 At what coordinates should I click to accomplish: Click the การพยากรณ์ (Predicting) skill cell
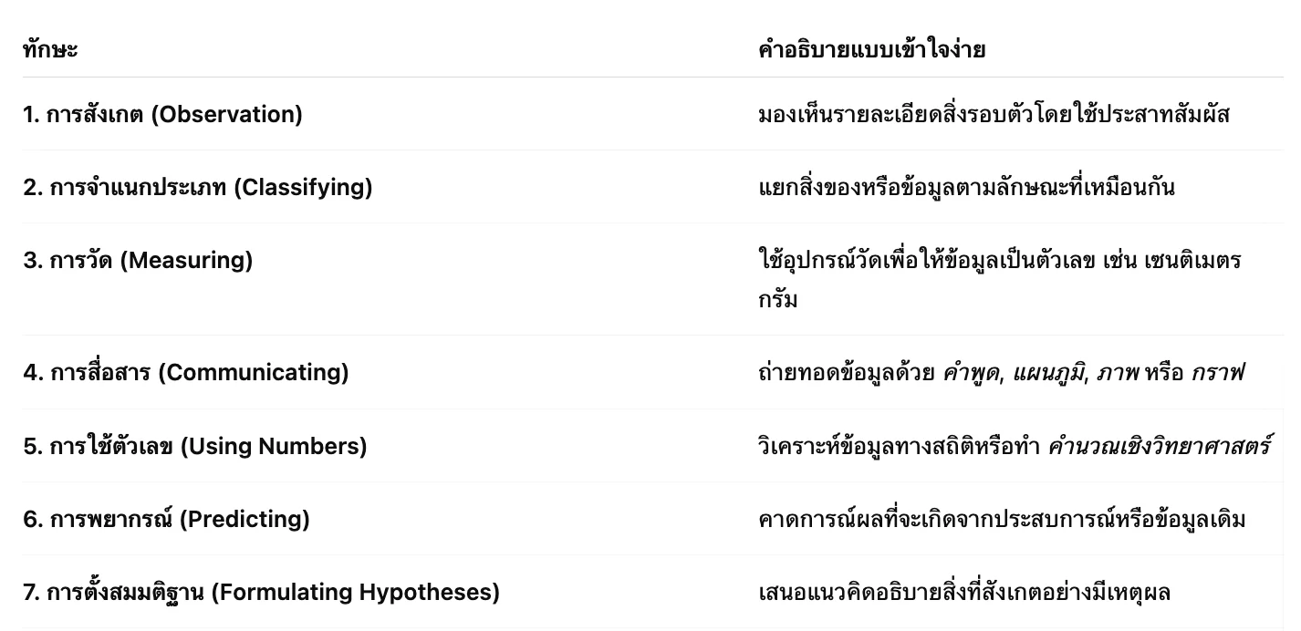click(x=167, y=519)
